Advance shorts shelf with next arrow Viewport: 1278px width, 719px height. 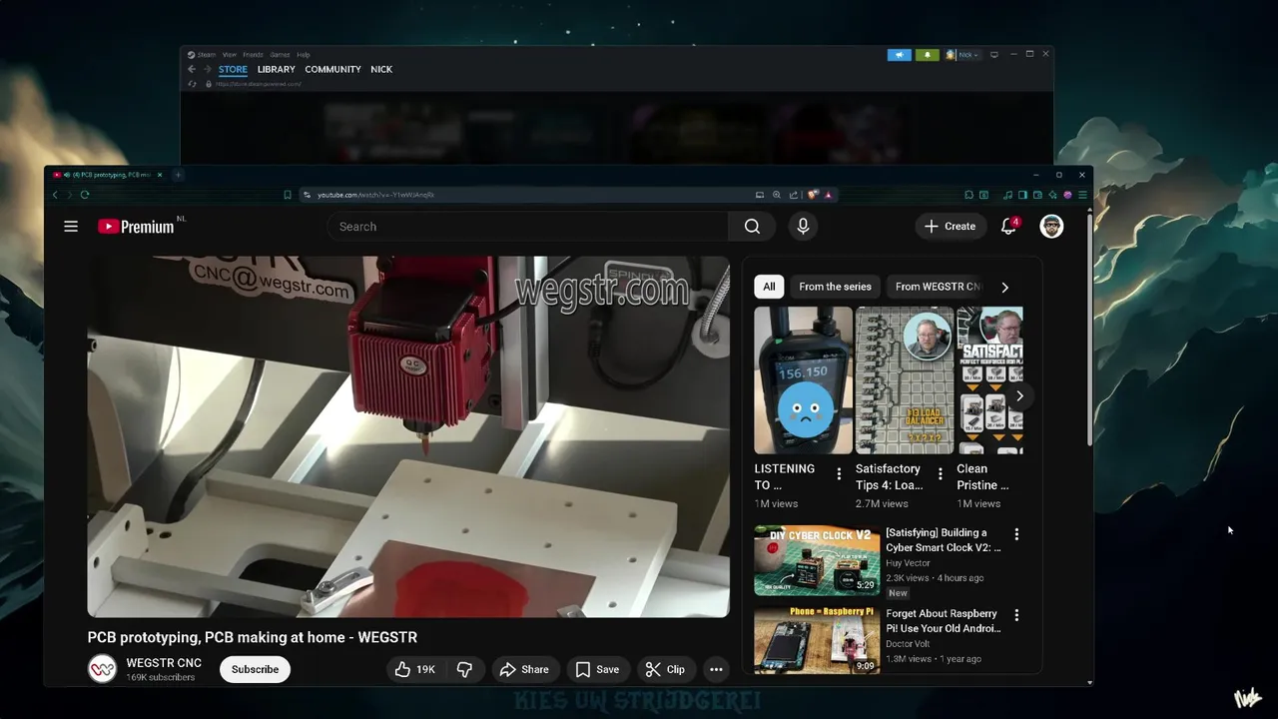(1019, 396)
